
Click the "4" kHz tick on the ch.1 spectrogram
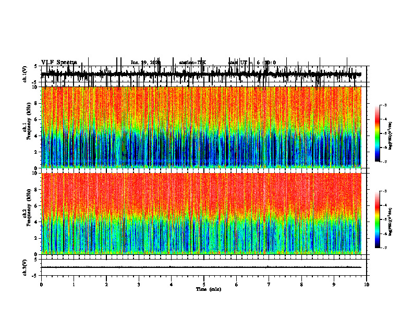tap(37, 136)
